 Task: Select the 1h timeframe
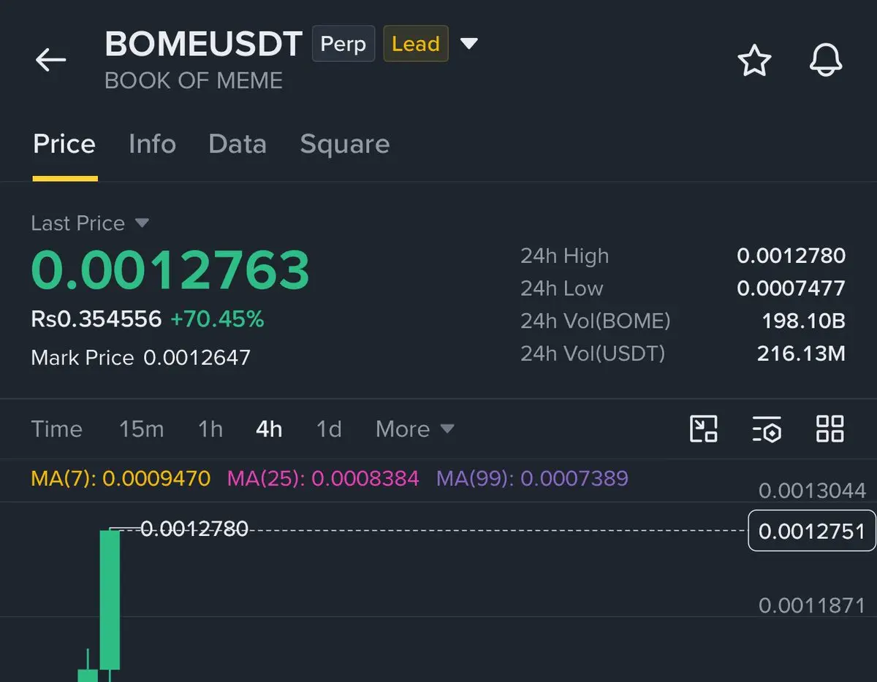210,429
